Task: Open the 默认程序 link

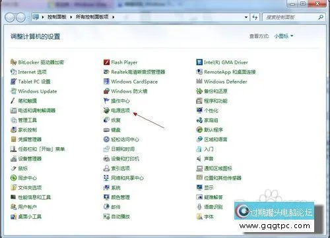Action: pos(213,130)
